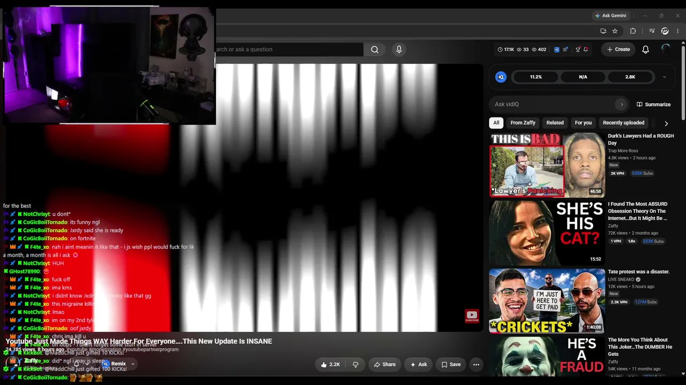
Task: Select the Related filter chip
Action: 555,123
